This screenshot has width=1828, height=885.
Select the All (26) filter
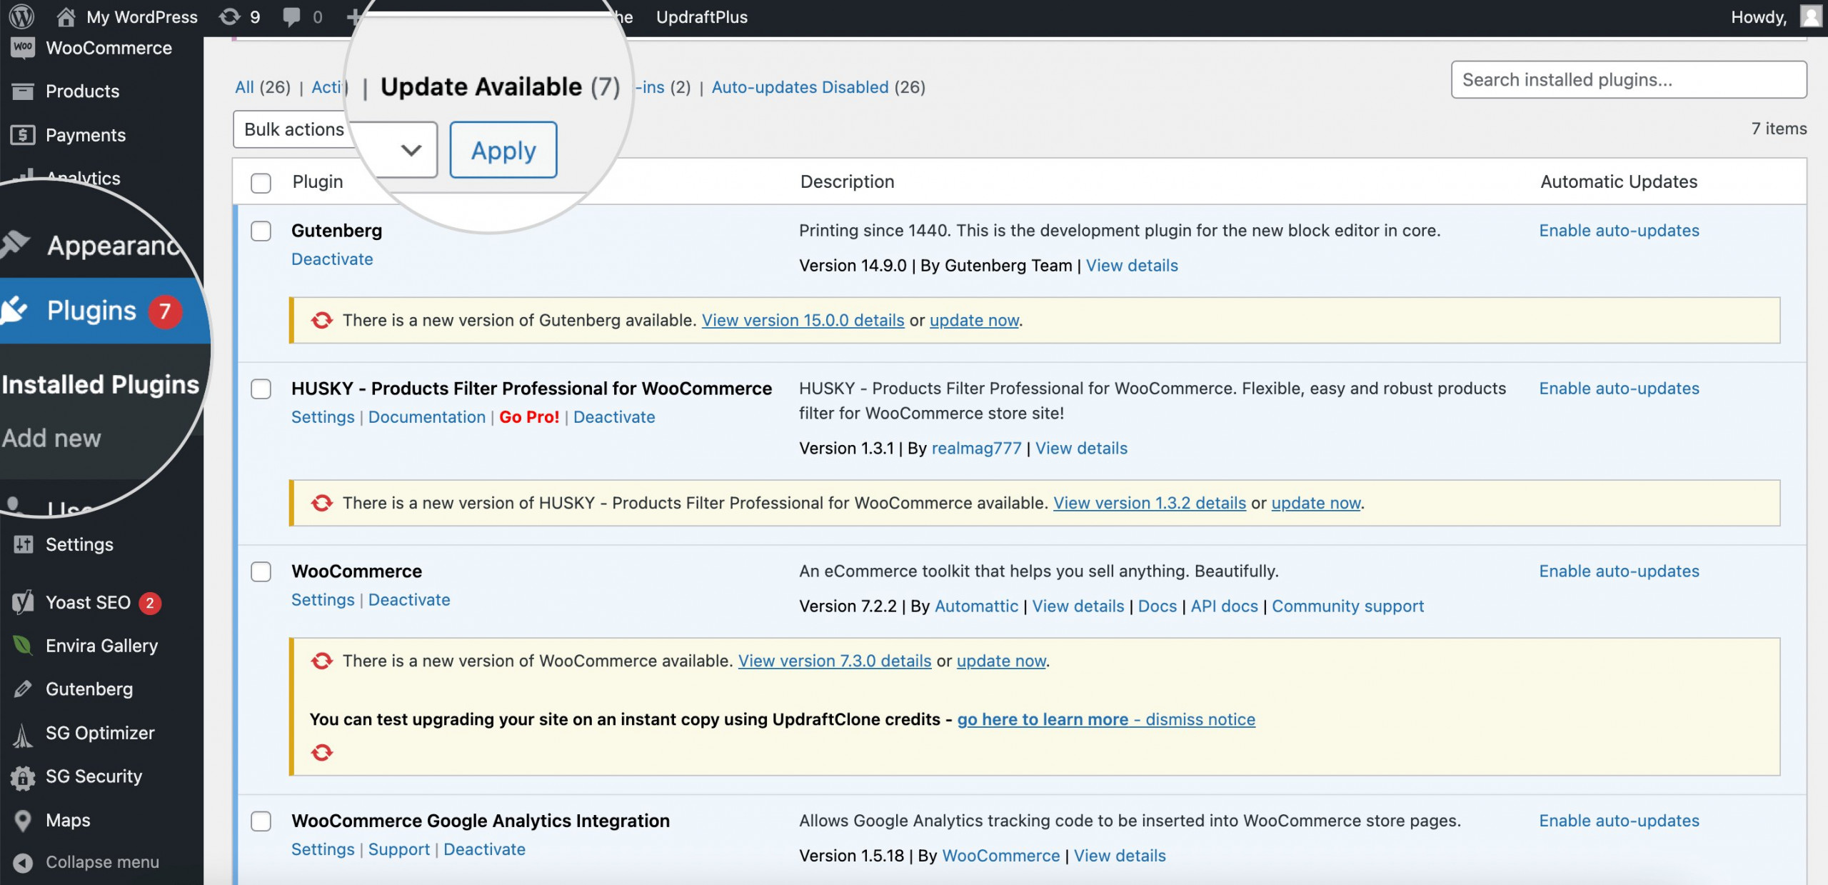263,87
